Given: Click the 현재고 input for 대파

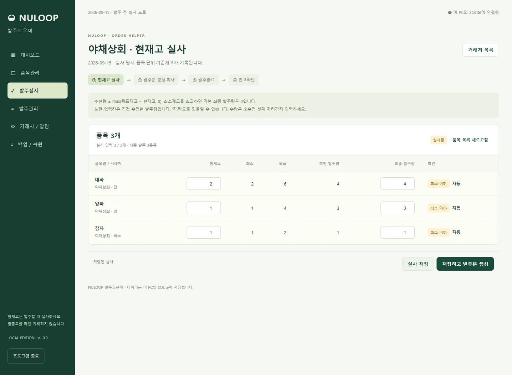Looking at the screenshot, I should 204,183.
